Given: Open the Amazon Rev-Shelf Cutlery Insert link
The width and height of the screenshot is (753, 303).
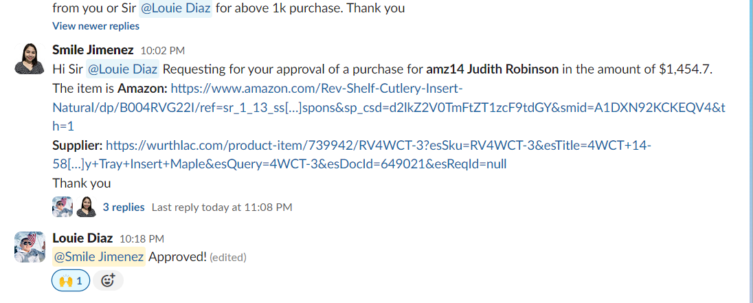Looking at the screenshot, I should 388,107.
